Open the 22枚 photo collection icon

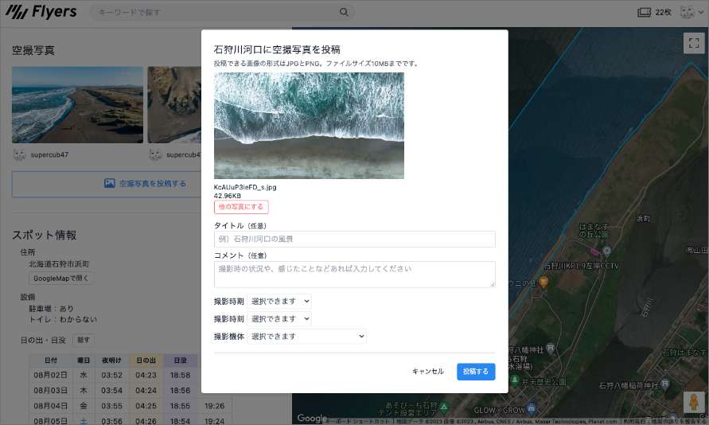[644, 12]
